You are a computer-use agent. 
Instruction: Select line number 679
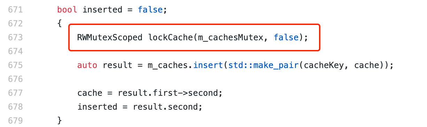pyautogui.click(x=15, y=121)
